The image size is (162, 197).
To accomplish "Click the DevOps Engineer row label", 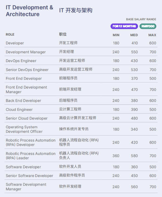I will pyautogui.click(x=21, y=61).
